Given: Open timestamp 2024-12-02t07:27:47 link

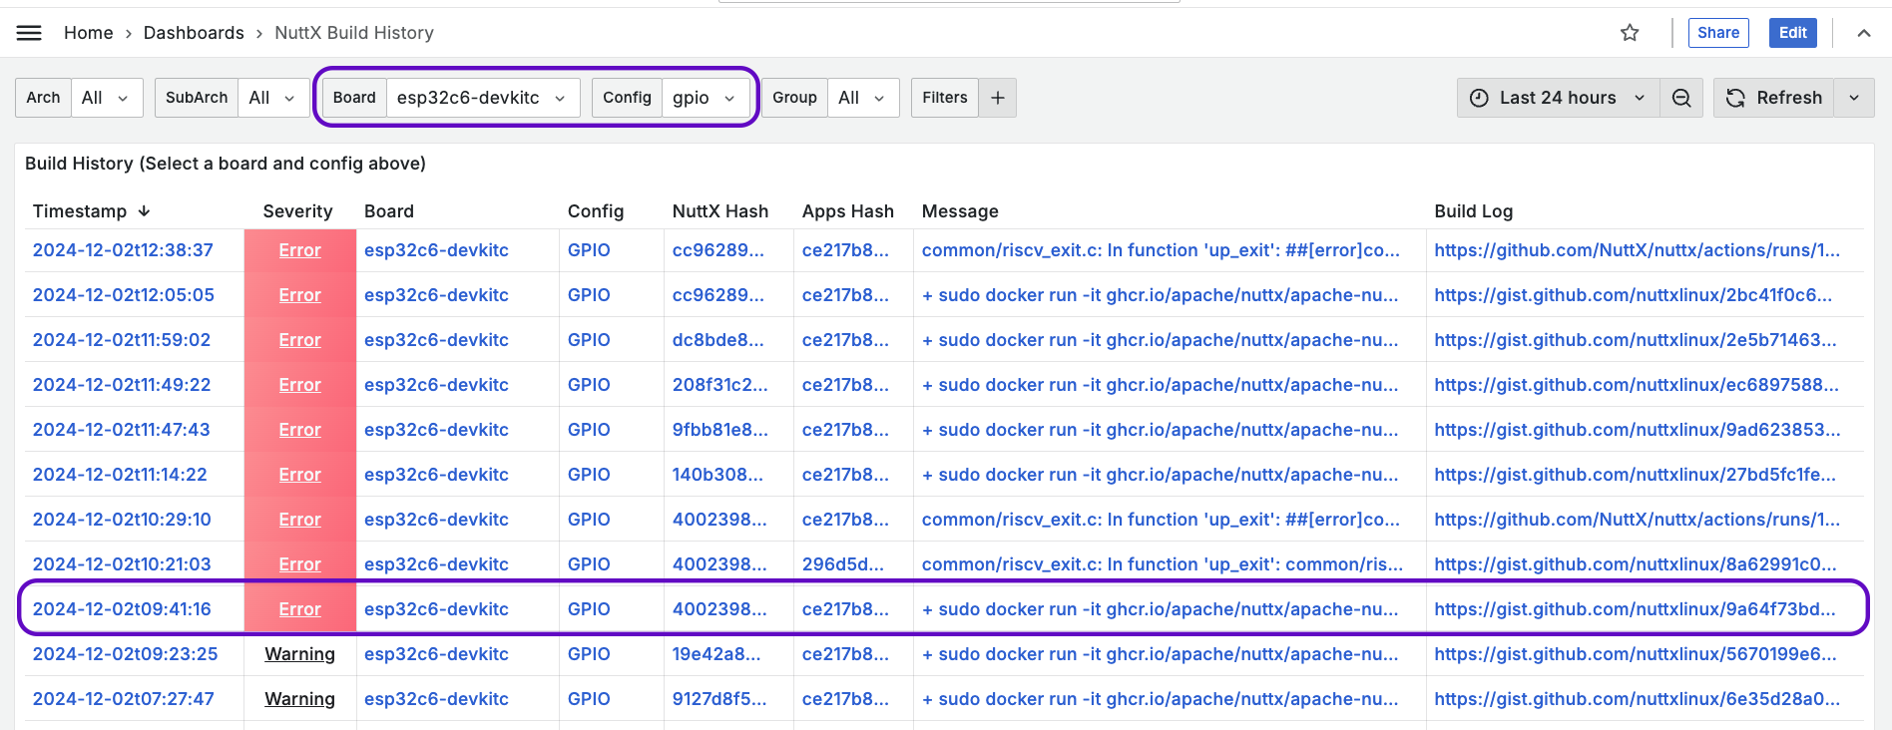Looking at the screenshot, I should pos(124,699).
